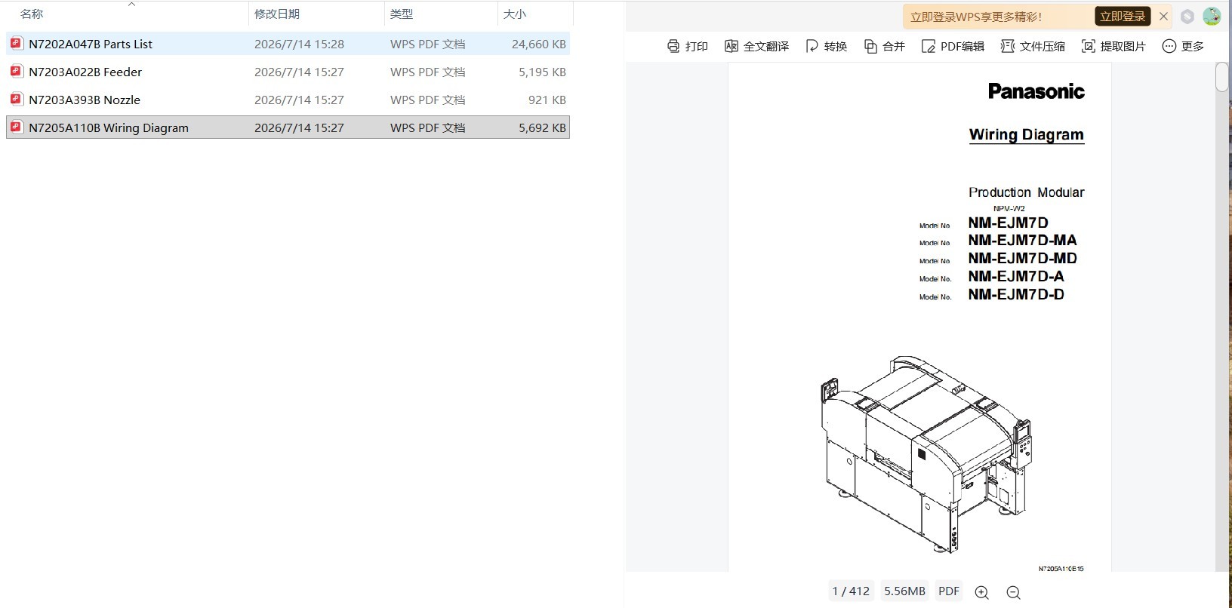Choose the Merge (合并) PDF tool
Viewport: 1232px width, 608px height.
[884, 46]
